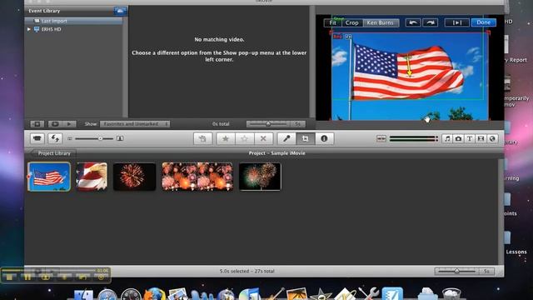Play selected events from beginning
This screenshot has height=300, width=533.
coord(69,124)
